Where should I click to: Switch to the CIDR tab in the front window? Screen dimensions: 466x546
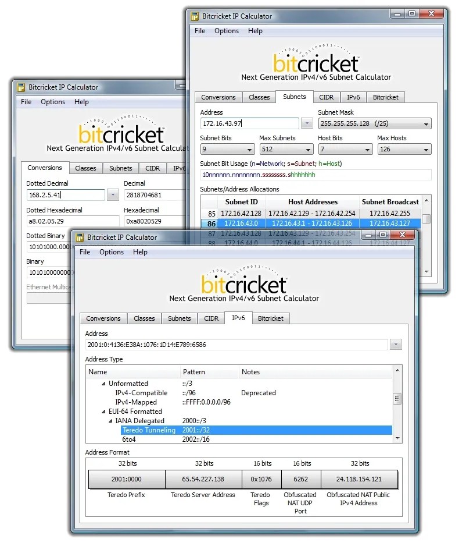211,318
